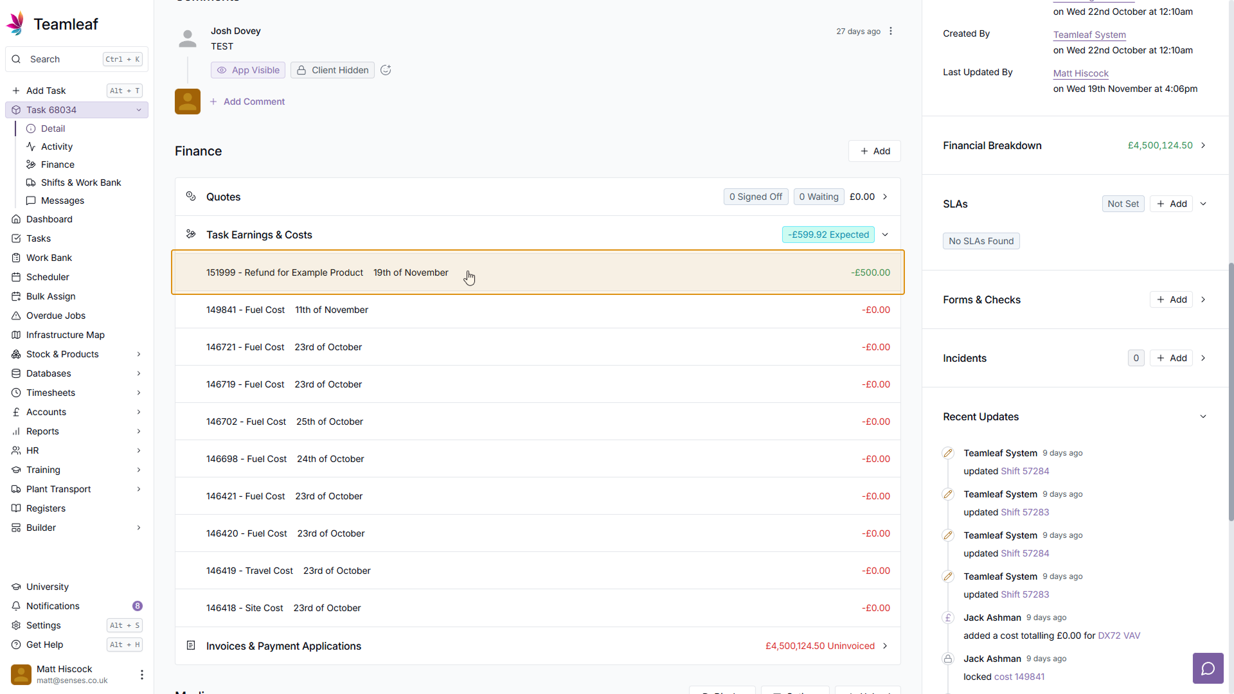Click the Finance section Add button

point(875,151)
